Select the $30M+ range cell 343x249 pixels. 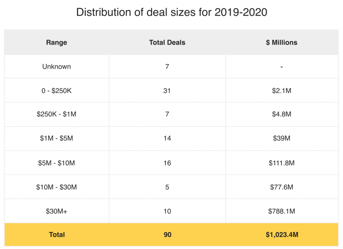pyautogui.click(x=57, y=211)
